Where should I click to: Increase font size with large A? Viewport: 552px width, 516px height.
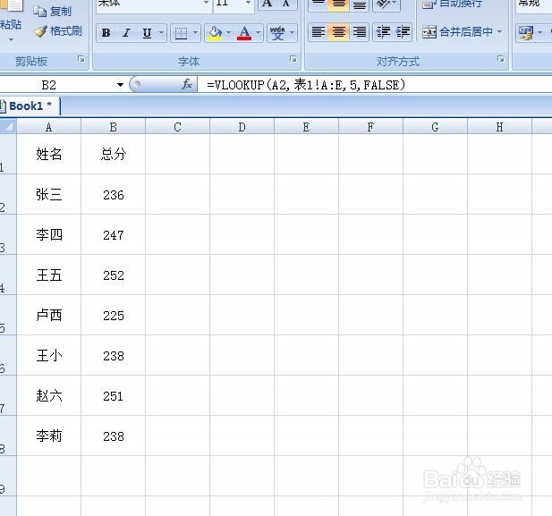(268, 4)
